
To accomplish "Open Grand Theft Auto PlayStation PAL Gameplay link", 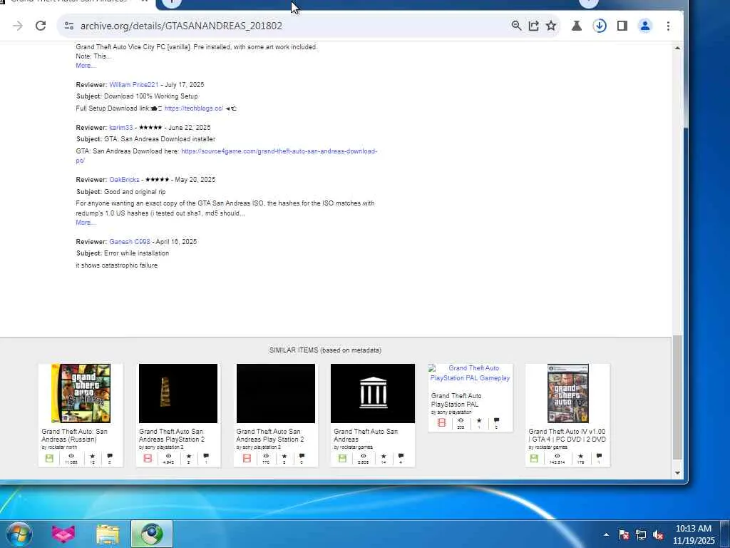I will 471,372.
